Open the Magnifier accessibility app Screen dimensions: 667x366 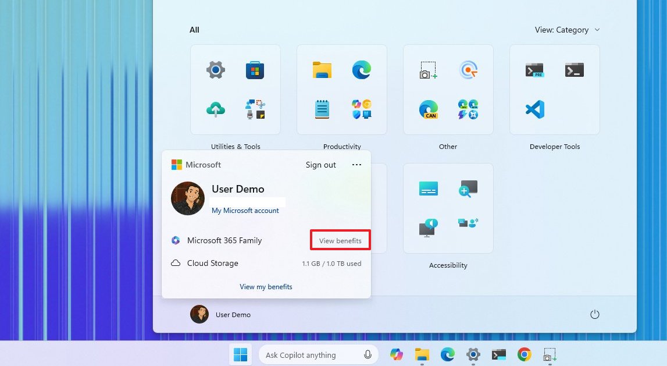(x=469, y=188)
